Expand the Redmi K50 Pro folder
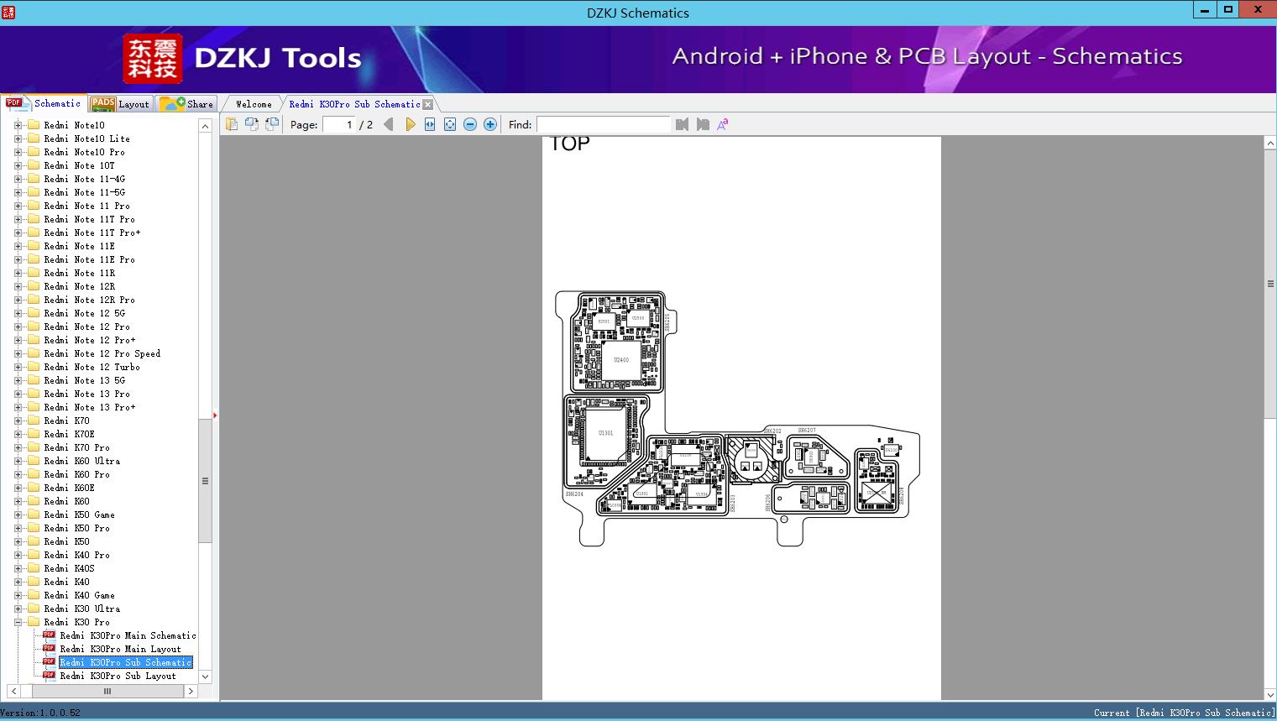This screenshot has width=1277, height=721. pyautogui.click(x=18, y=528)
